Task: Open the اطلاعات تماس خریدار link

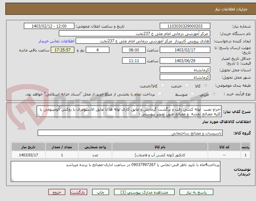Action: pyautogui.click(x=57, y=41)
